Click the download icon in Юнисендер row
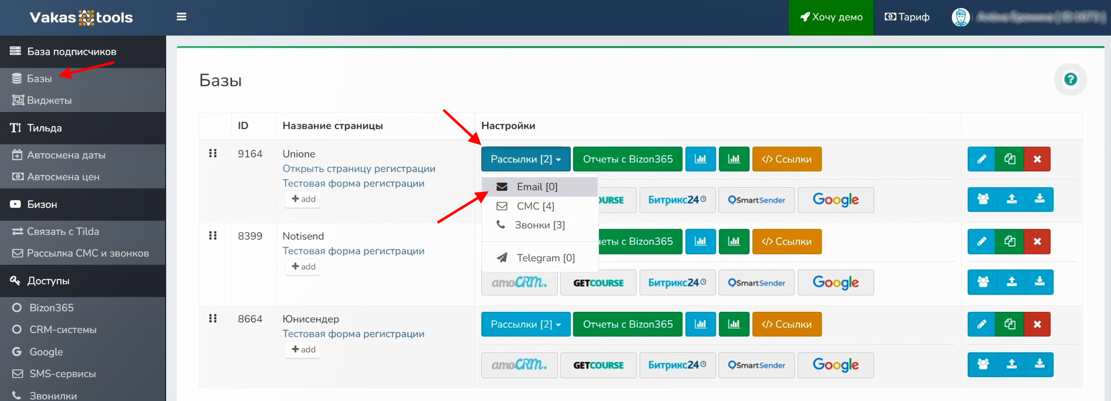This screenshot has width=1111, height=401. 1039,365
